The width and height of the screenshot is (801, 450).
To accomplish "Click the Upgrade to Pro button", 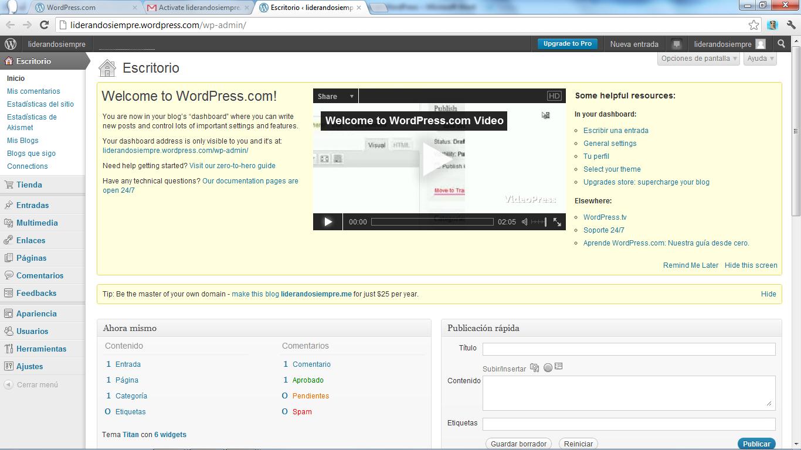I will click(568, 44).
